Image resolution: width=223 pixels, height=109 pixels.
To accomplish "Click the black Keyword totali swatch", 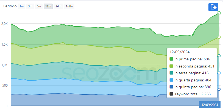I will coord(171,94).
